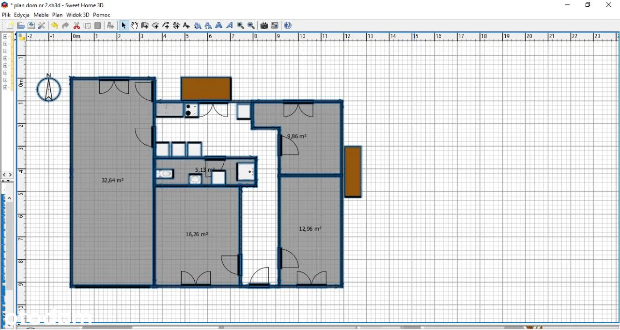Click the Zoom in magnifier icon

click(241, 26)
